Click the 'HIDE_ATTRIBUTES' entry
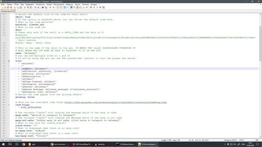Image resolution: width=262 pixels, height=147 pixels. tap(31, 107)
